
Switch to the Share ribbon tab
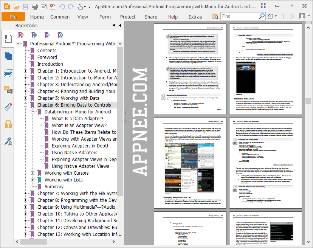[x=151, y=17]
